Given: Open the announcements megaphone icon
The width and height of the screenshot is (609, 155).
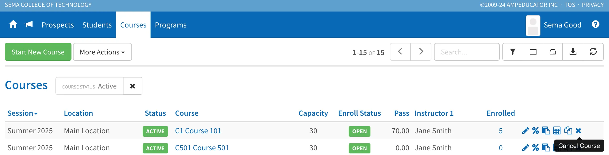Looking at the screenshot, I should pyautogui.click(x=29, y=25).
